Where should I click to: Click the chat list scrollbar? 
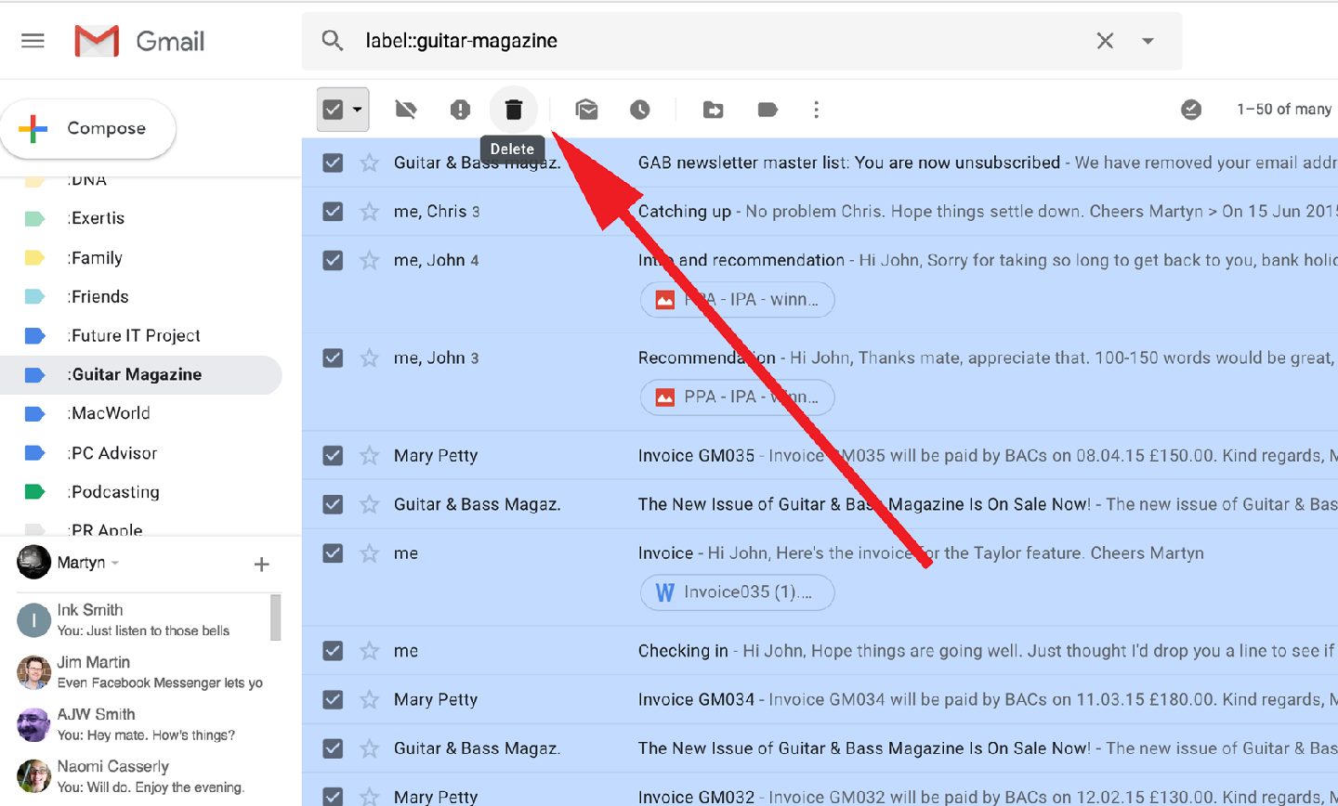275,617
